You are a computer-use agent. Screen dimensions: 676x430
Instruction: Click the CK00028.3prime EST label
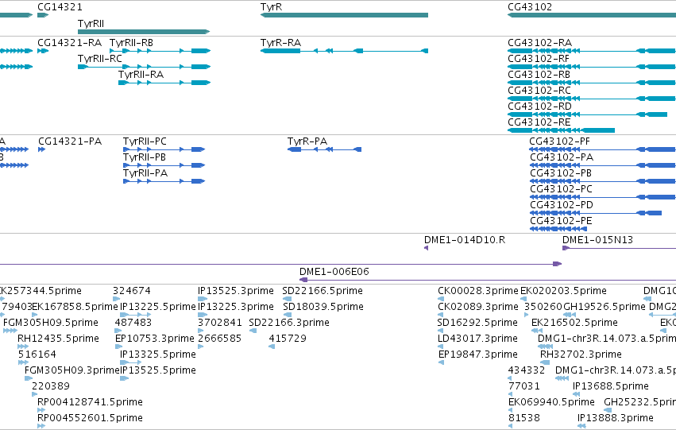pos(478,291)
